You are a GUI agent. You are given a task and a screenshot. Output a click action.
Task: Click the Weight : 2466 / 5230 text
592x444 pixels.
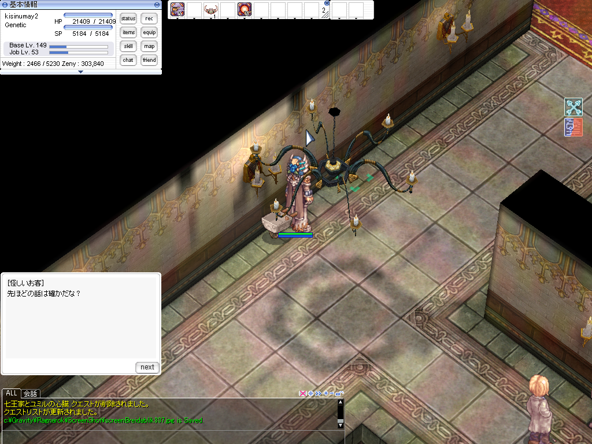pyautogui.click(x=31, y=64)
